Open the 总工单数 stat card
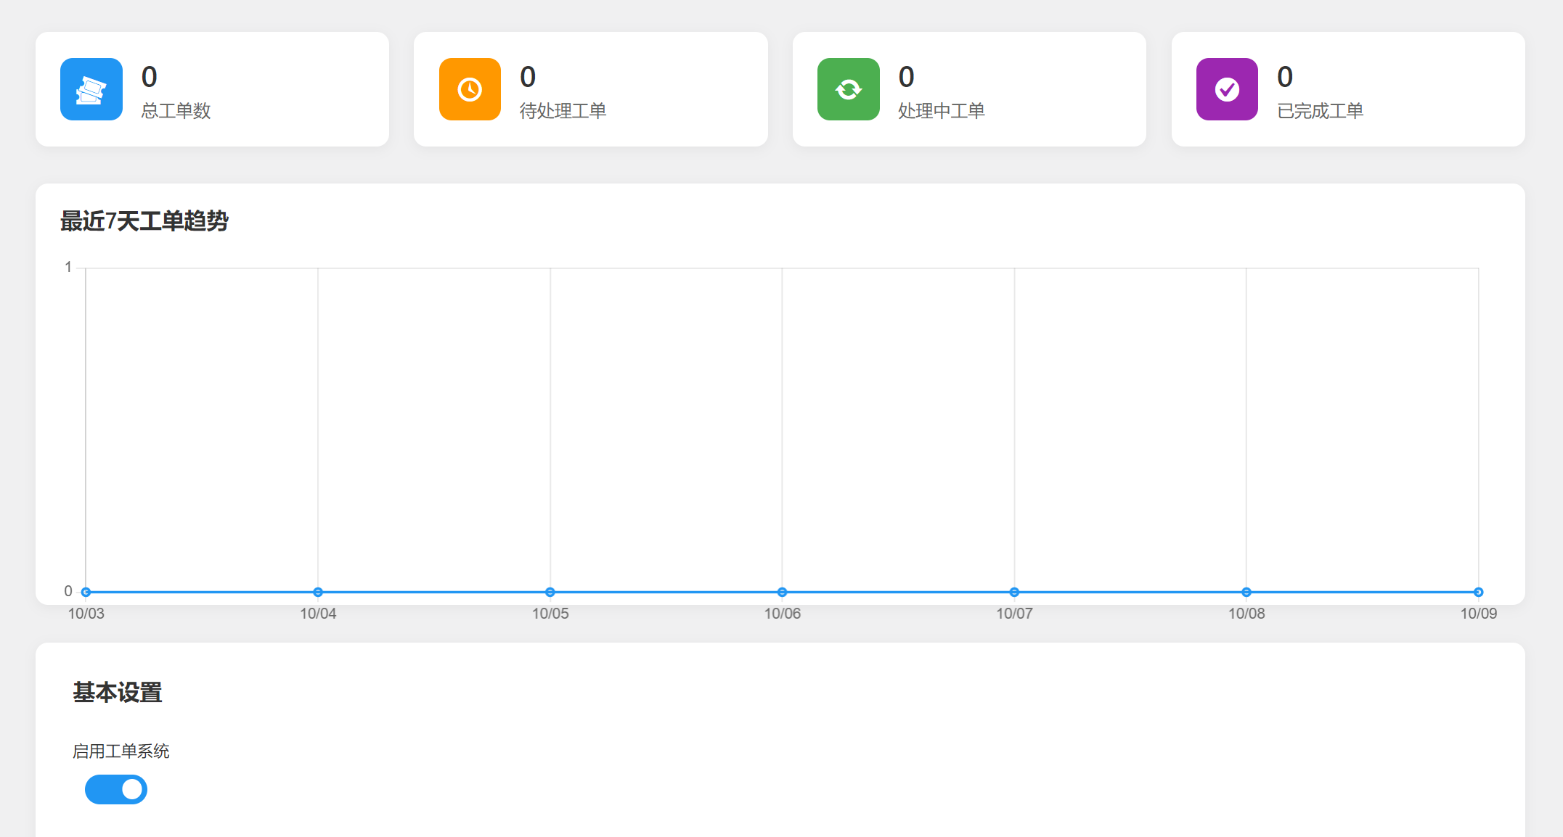The width and height of the screenshot is (1563, 837). [x=212, y=89]
